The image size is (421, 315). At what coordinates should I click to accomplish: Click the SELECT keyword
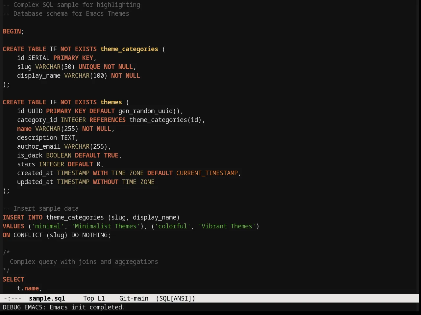pos(13,279)
